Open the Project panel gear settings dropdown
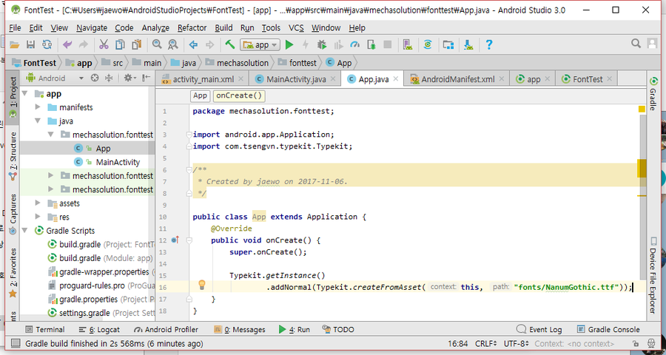Screen dimensions: 666x355 coord(129,78)
